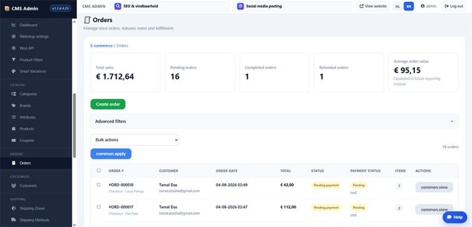This screenshot has height=227, width=472.
Task: Click the Coupons ticket icon
Action: coord(14,140)
